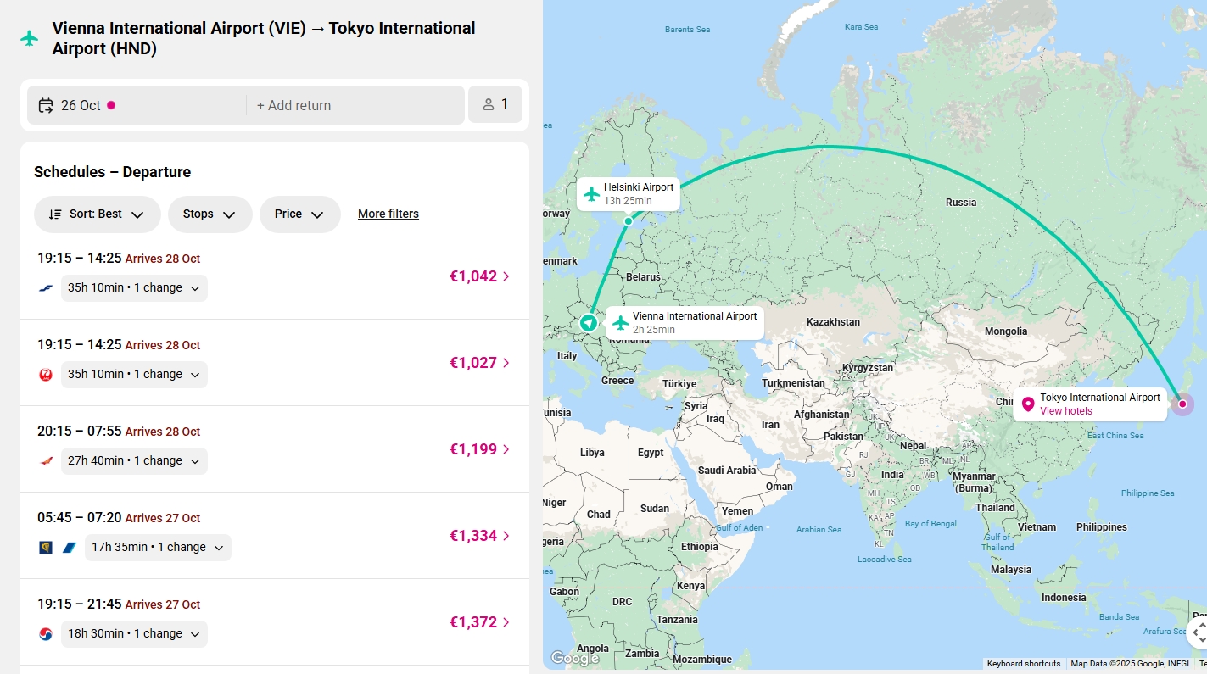
Task: Click the passenger person icon
Action: coord(489,104)
